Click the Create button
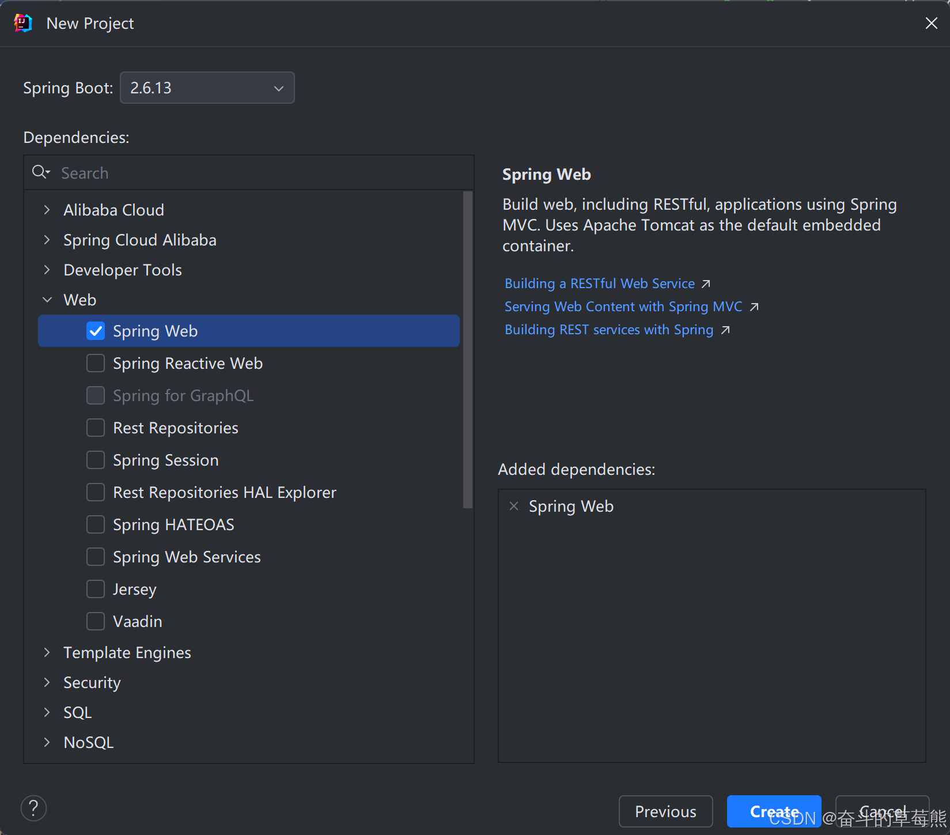The image size is (950, 835). (774, 811)
